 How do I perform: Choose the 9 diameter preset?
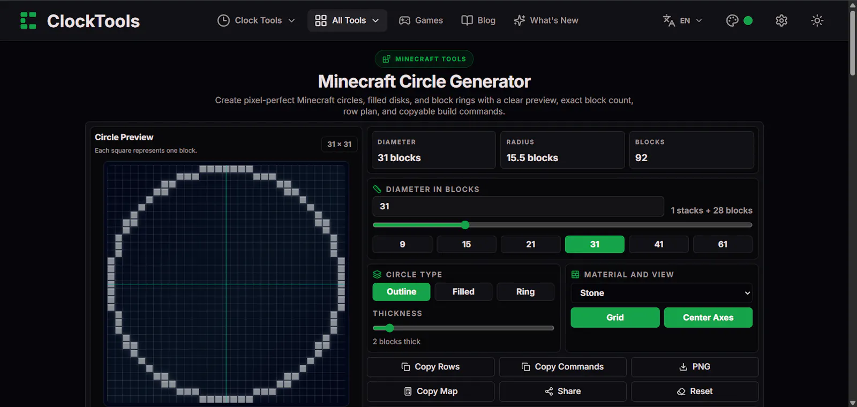[402, 244]
